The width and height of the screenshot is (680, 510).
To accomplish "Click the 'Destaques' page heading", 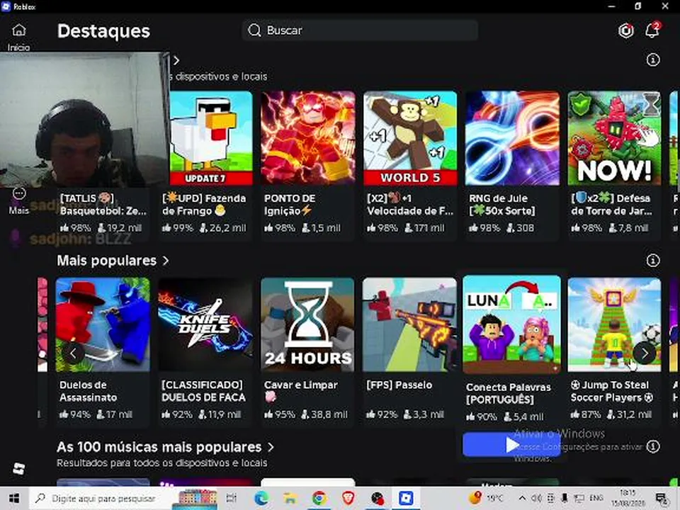I will [x=103, y=31].
